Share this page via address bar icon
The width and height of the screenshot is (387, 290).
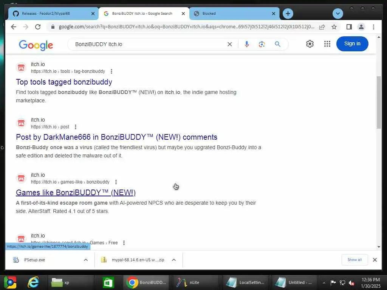[x=322, y=27]
